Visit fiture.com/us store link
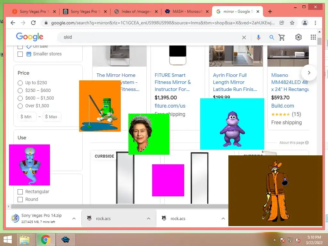This screenshot has height=246, width=328. 170,106
